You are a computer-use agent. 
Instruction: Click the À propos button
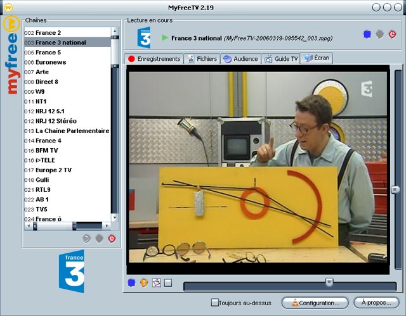(376, 302)
